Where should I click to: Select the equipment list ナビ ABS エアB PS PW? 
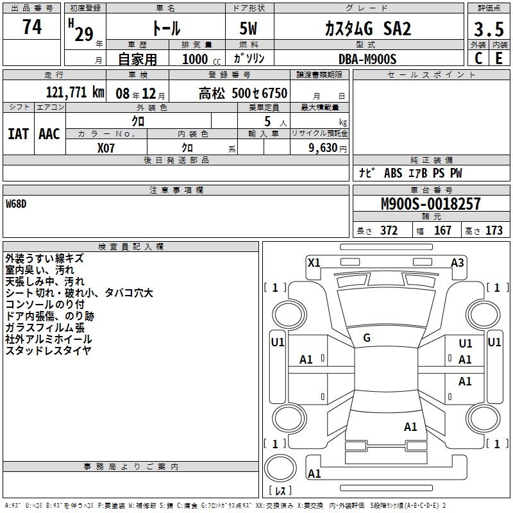point(410,173)
